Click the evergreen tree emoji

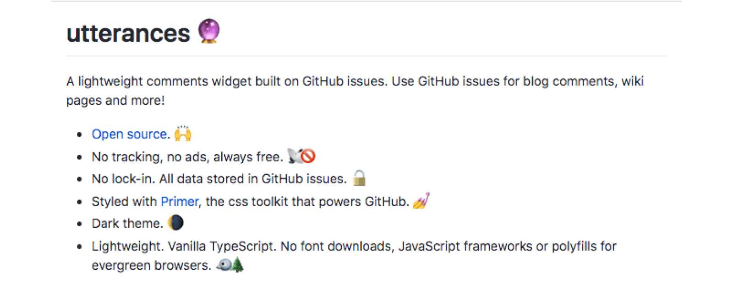click(237, 265)
